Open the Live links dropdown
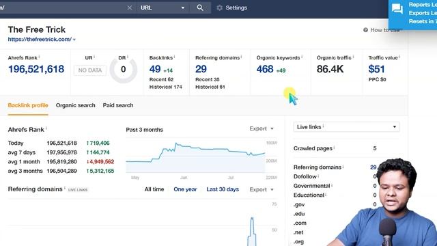Image resolution: width=437 pixels, height=246 pixels. point(346,127)
